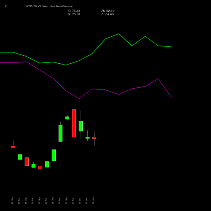
Task: Click the small green 05 Oct candle
Action: 87,138
